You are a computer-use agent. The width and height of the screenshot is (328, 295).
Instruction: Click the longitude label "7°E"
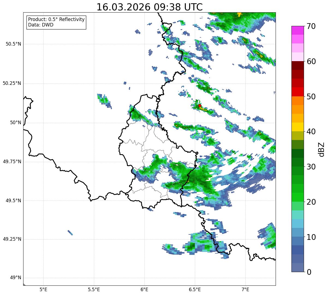pyautogui.click(x=245, y=290)
